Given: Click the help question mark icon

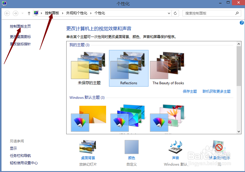Looking at the screenshot, I should click(242, 23).
